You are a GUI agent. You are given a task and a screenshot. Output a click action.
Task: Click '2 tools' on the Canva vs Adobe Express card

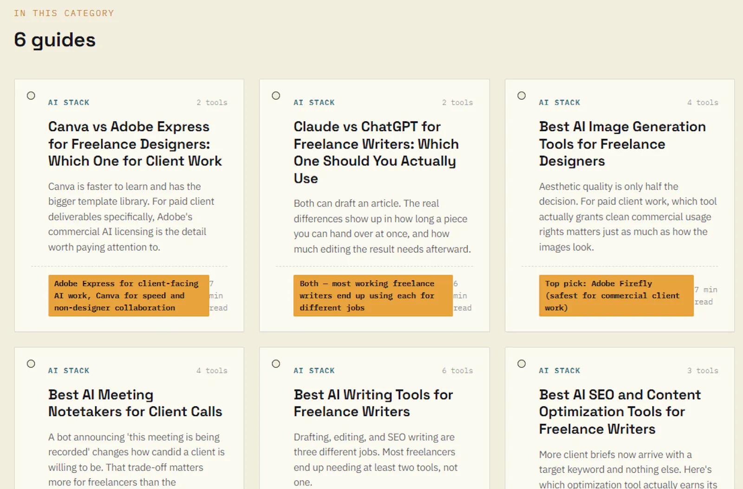pyautogui.click(x=212, y=103)
